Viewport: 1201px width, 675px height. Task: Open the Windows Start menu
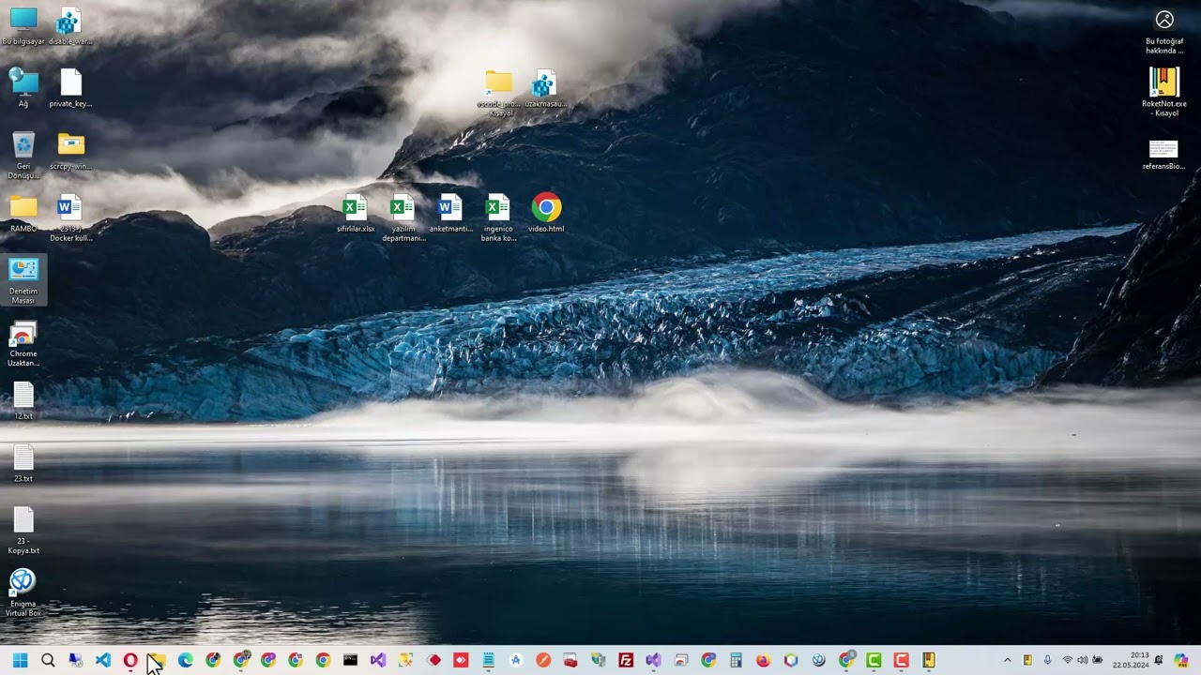tap(20, 660)
